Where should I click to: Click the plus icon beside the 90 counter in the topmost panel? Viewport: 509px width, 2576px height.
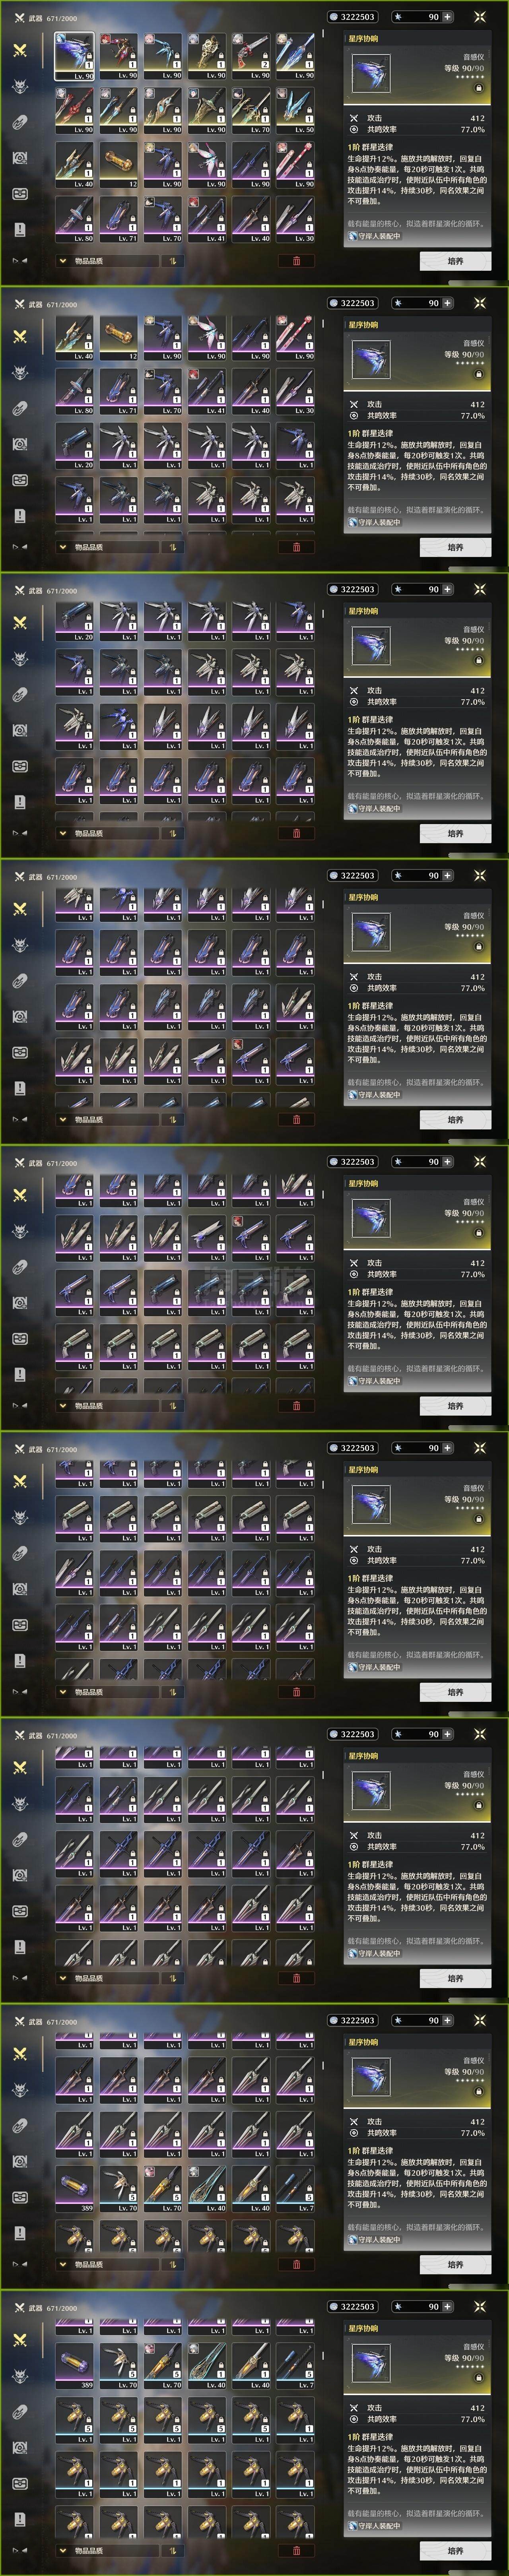pyautogui.click(x=447, y=17)
